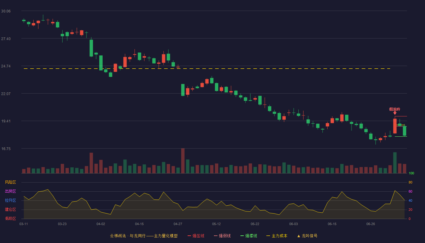This screenshot has height=243, width=425.
Task: Click the 19.41 price axis label
Action: (6, 121)
